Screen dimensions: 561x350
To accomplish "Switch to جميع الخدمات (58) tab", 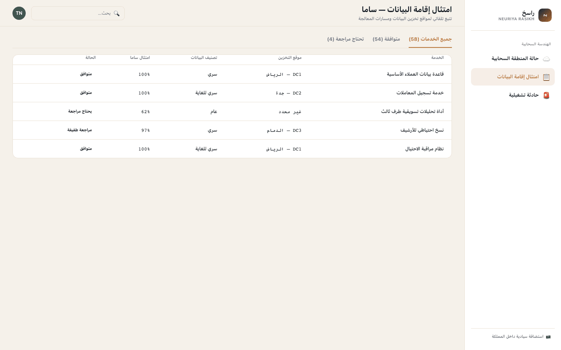I will (x=430, y=39).
